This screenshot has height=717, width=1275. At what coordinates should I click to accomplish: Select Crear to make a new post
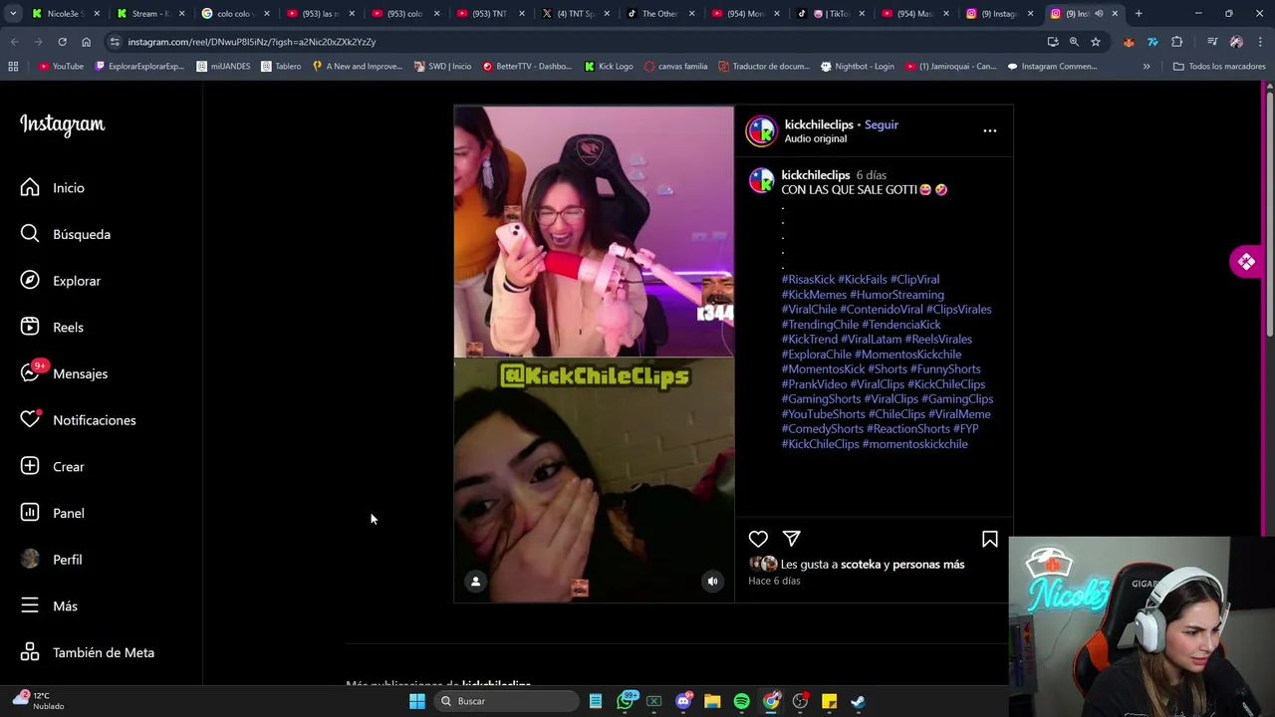(x=52, y=466)
